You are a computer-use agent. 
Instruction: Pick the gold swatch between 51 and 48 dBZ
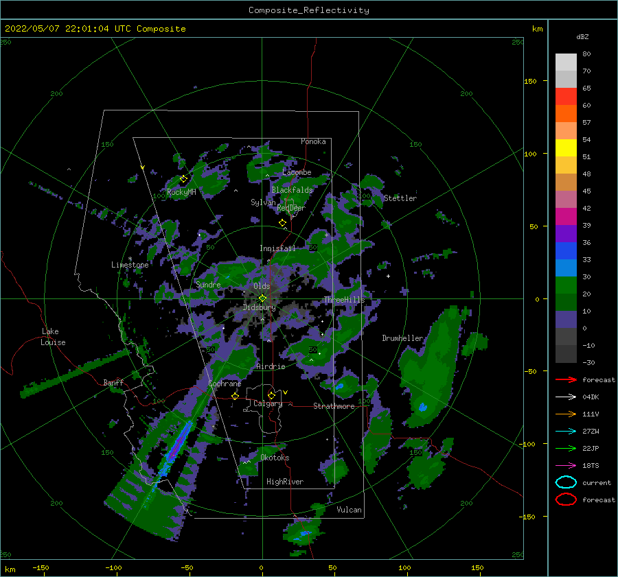(x=566, y=165)
